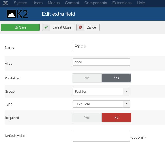Set Published to Yes

click(x=116, y=78)
